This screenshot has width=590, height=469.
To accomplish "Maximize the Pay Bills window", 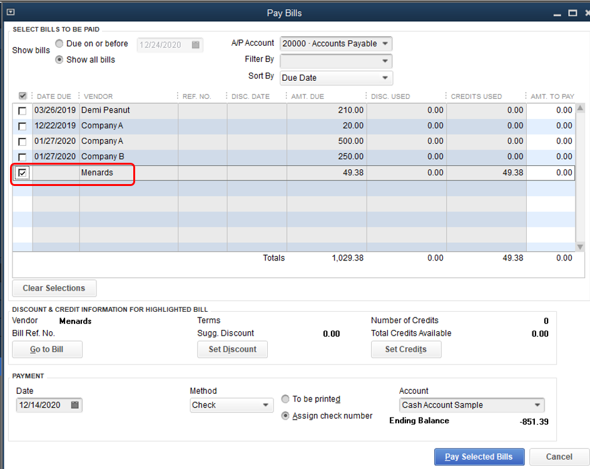I will click(572, 13).
